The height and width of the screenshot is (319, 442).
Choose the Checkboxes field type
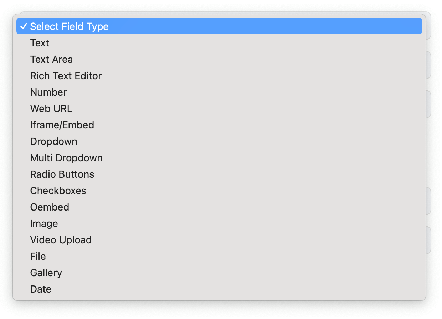[58, 191]
